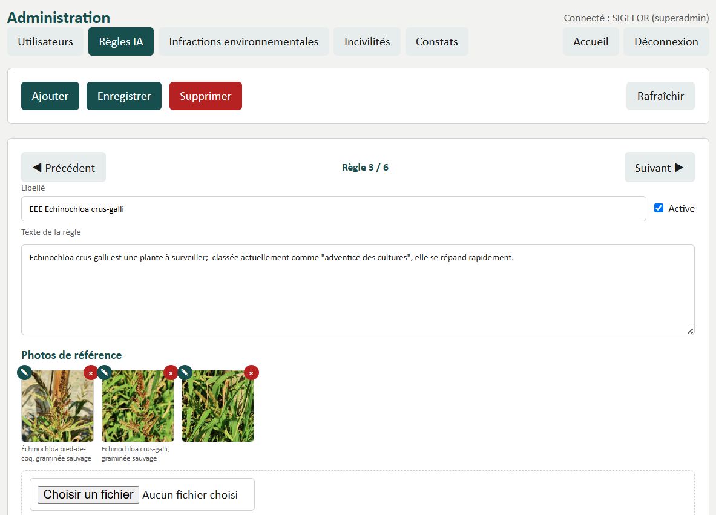
Task: Click the 'Échinochloa pied-de-coq, graminée sauvage' caption
Action: click(56, 453)
